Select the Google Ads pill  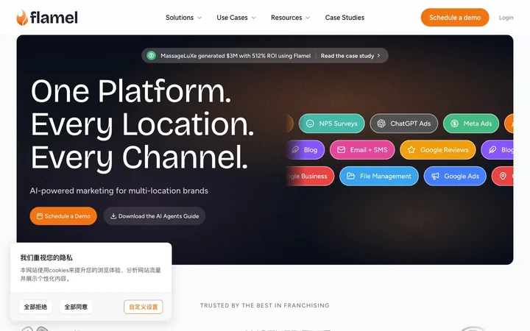(455, 177)
